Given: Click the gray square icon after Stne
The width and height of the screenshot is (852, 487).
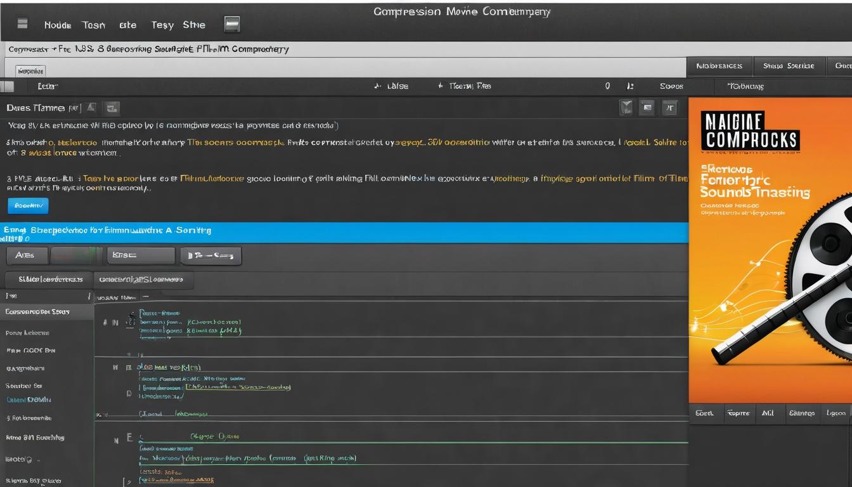Looking at the screenshot, I should click(232, 25).
